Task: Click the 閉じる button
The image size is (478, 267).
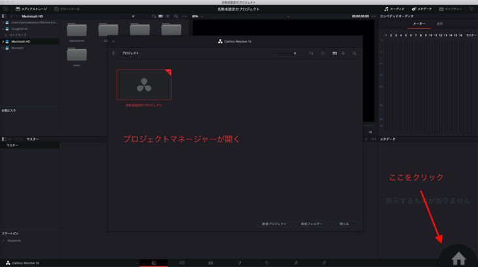Action: coord(344,224)
